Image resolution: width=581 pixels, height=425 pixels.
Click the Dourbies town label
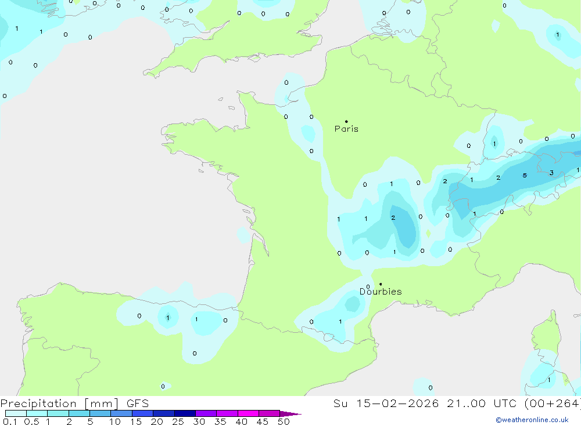(x=381, y=292)
